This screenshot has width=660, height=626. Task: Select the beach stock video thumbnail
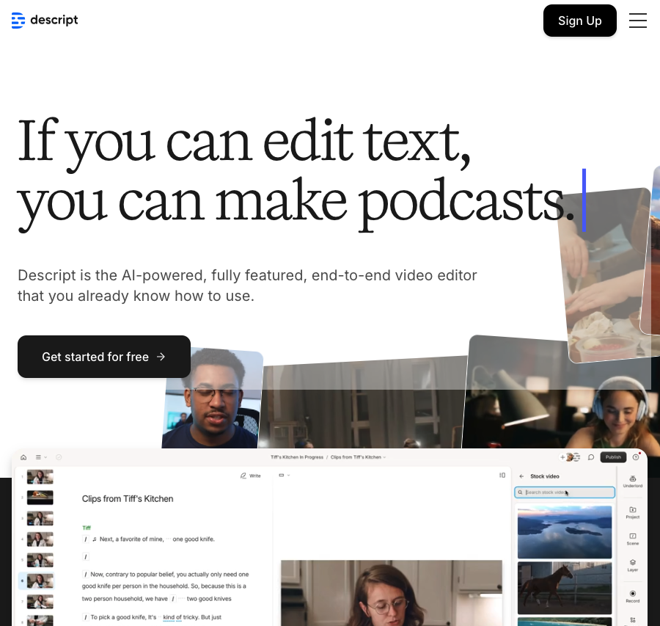(x=565, y=622)
